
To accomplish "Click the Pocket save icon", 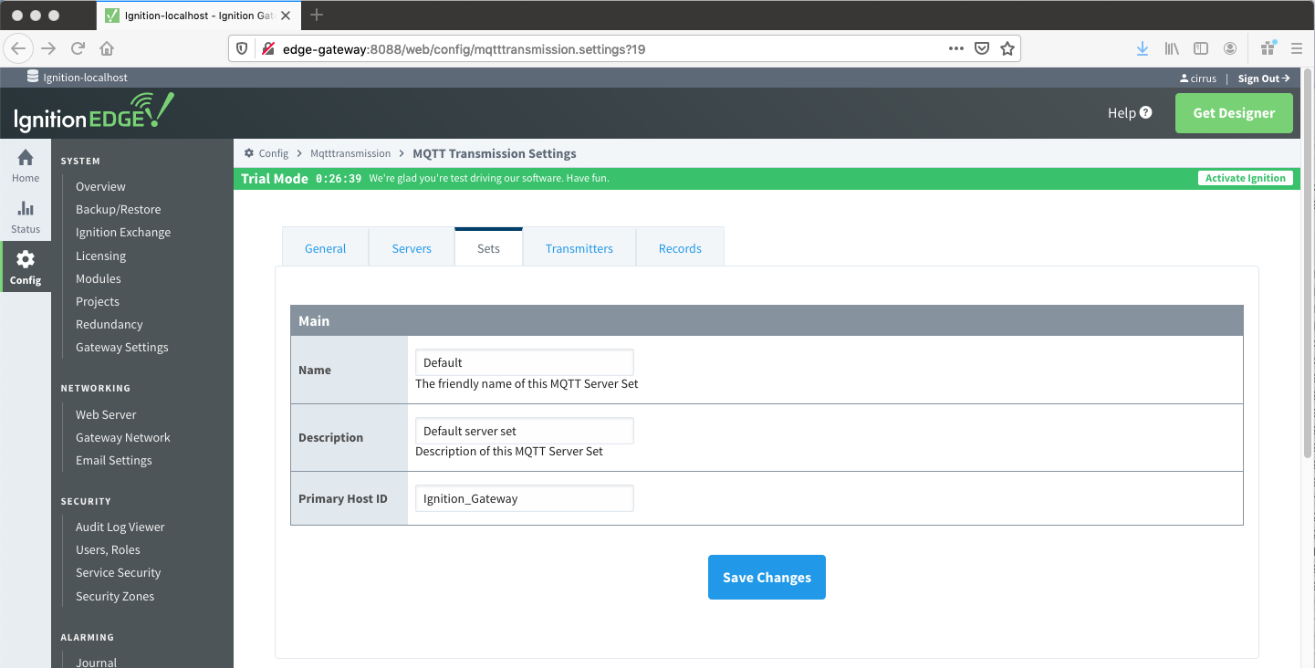I will [x=982, y=48].
